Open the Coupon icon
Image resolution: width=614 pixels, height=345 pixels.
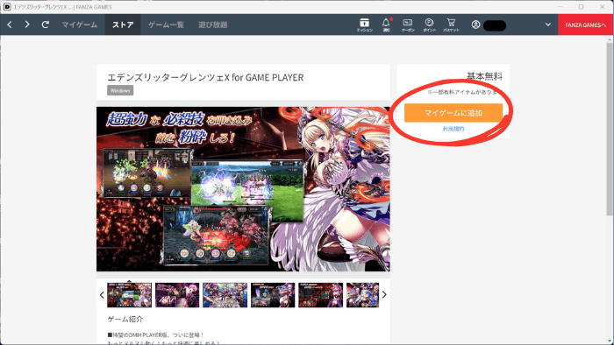408,25
